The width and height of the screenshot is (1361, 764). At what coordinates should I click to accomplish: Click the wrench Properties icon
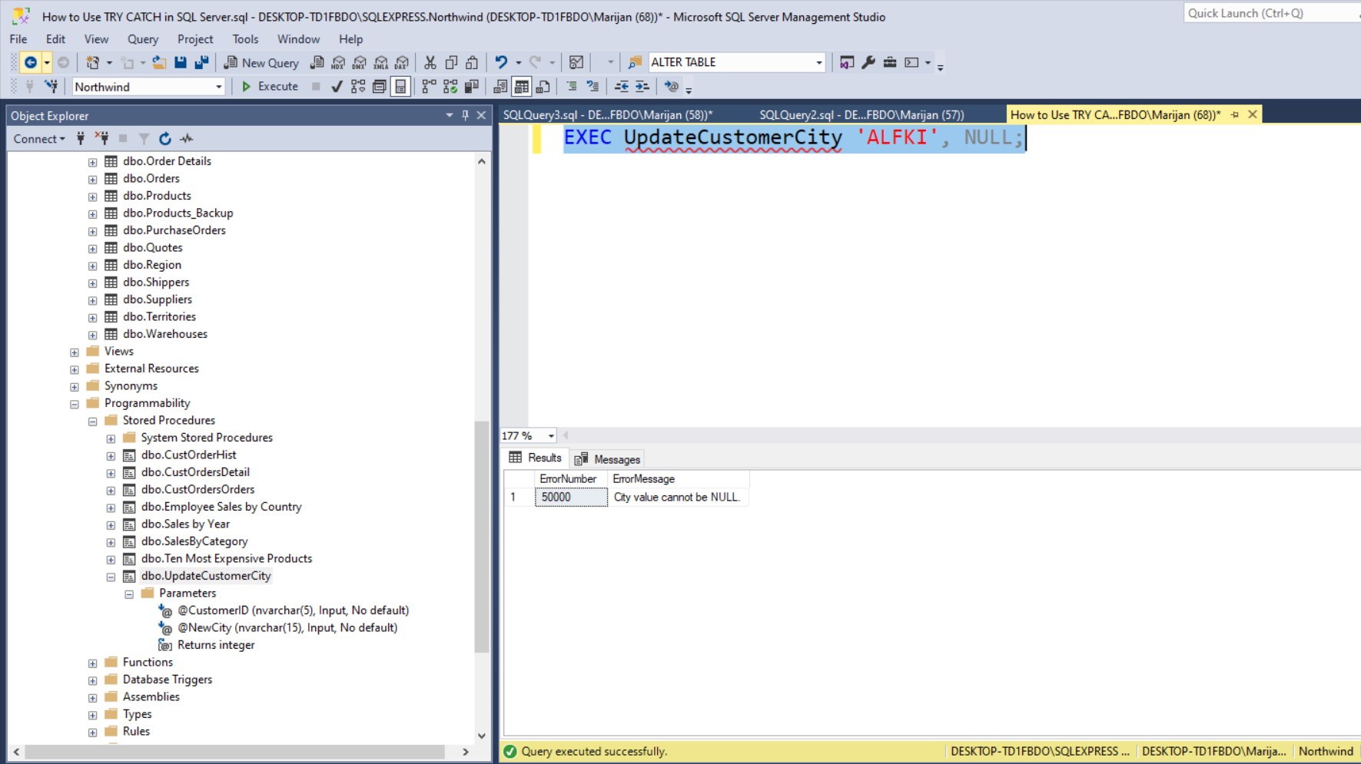coord(868,63)
